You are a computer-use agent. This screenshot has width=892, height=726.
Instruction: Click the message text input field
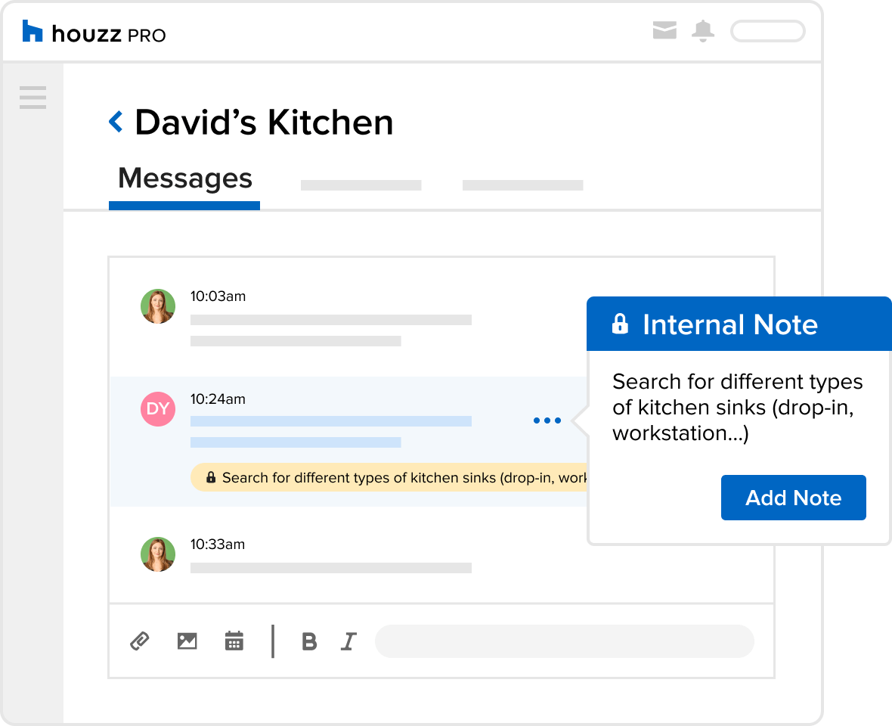(x=564, y=641)
